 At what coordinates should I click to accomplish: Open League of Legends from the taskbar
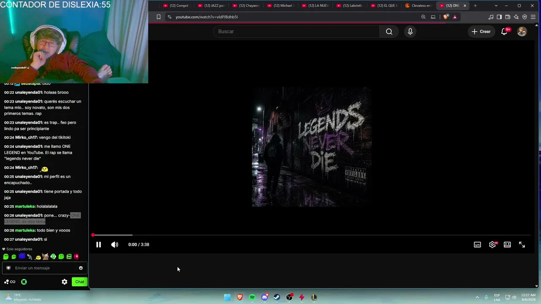[314, 297]
